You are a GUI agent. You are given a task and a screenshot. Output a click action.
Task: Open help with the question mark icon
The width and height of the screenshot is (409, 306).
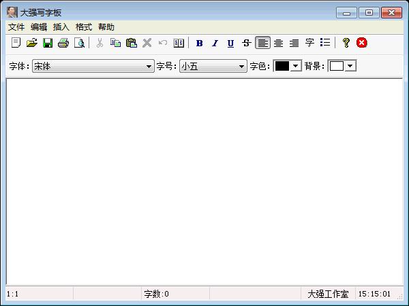pos(346,43)
